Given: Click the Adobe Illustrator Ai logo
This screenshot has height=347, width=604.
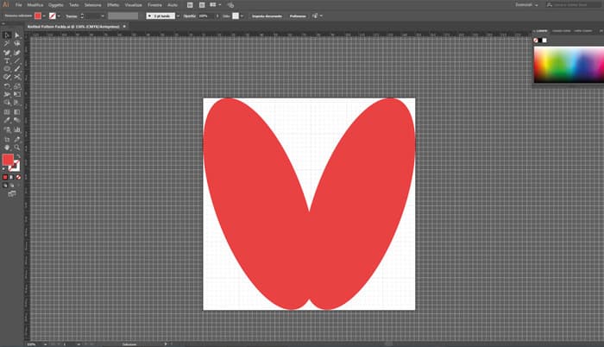Looking at the screenshot, I should pyautogui.click(x=6, y=5).
